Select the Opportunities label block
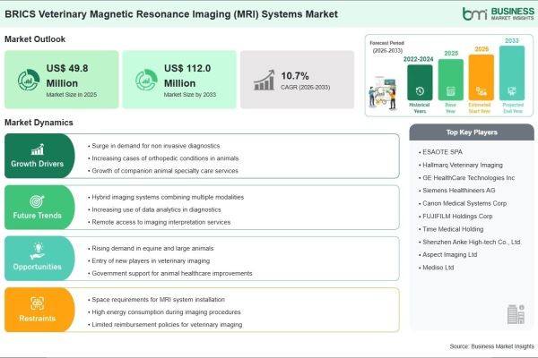This screenshot has height=358, width=538. (x=39, y=259)
